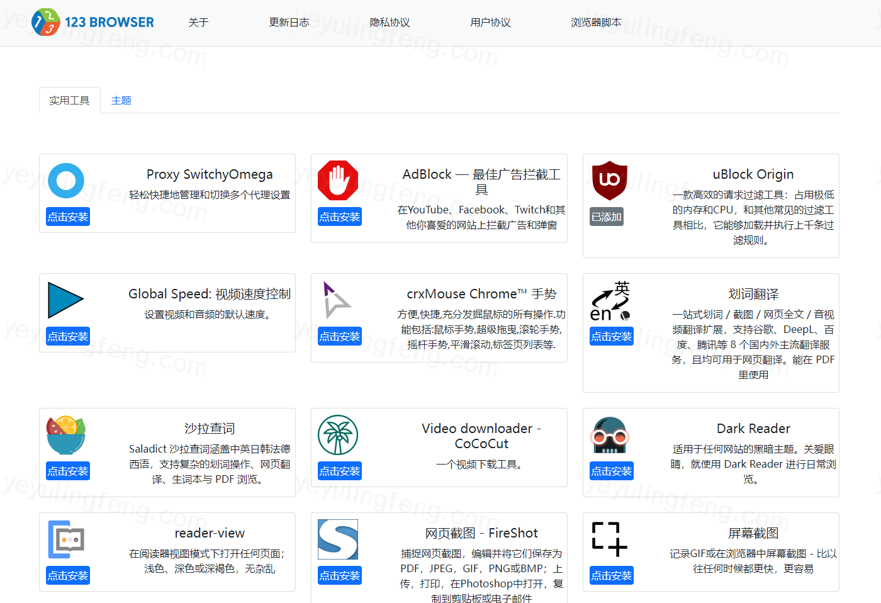Click the AdBlock red stop-hand icon
881x603 pixels.
(x=338, y=181)
